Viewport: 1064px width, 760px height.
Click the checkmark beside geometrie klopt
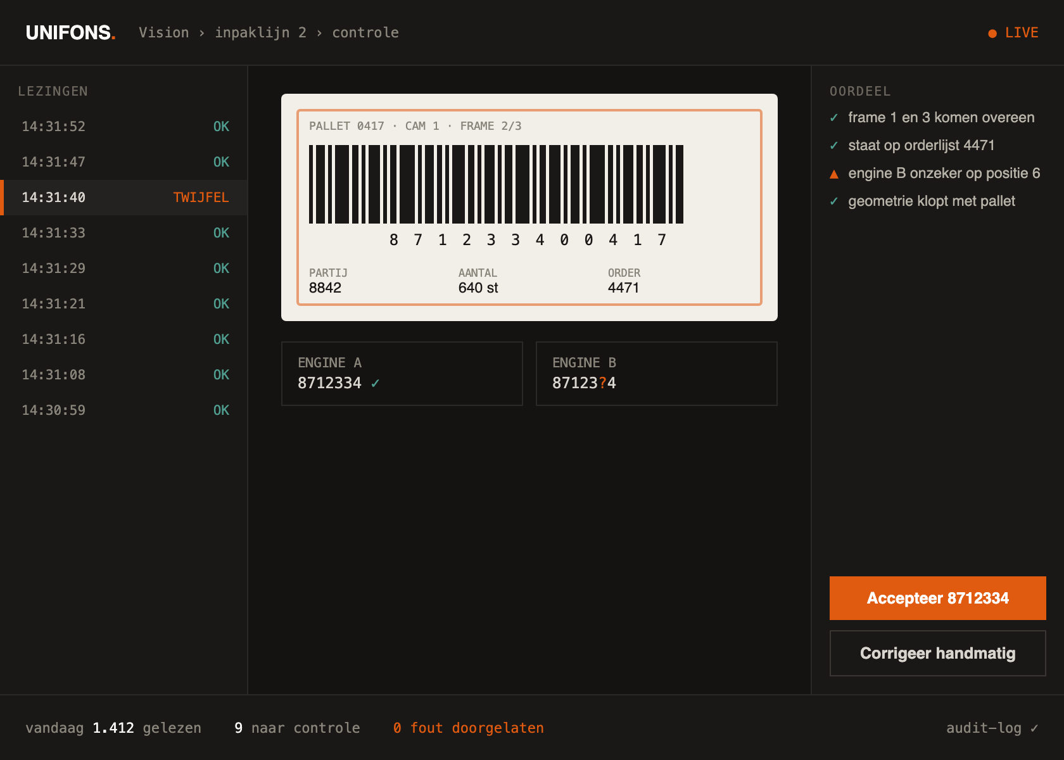click(x=834, y=201)
